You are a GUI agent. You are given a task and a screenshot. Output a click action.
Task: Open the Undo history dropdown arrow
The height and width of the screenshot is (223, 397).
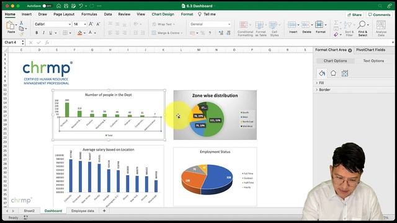pyautogui.click(x=86, y=6)
